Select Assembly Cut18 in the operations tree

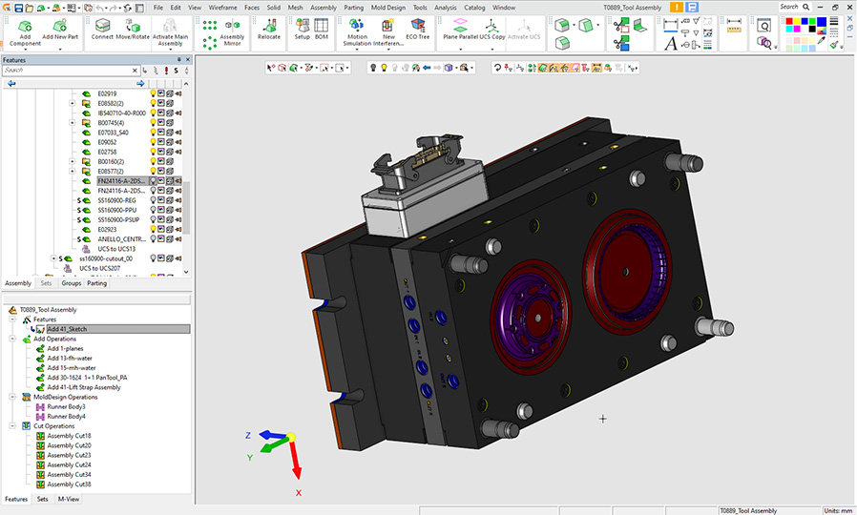69,436
